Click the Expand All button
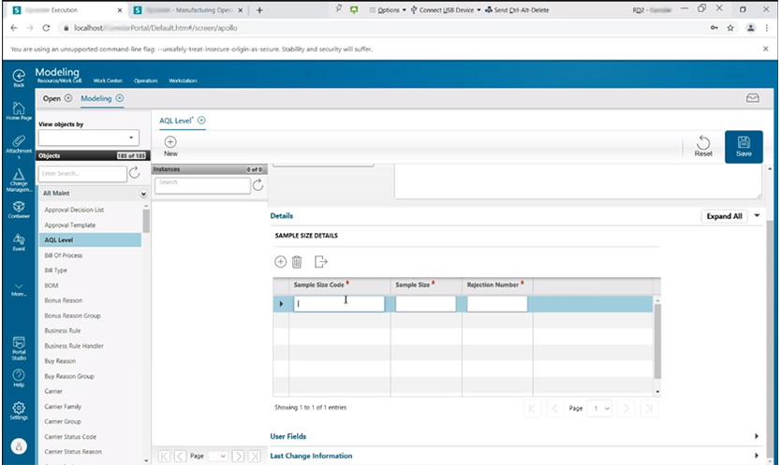The height and width of the screenshot is (465, 781). pos(724,216)
